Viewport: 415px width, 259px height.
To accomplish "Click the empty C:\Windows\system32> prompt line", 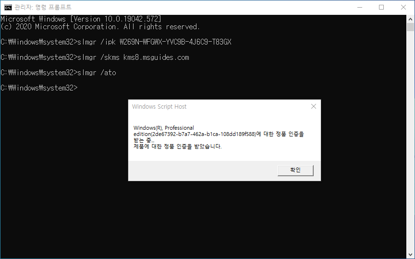I will [x=39, y=88].
